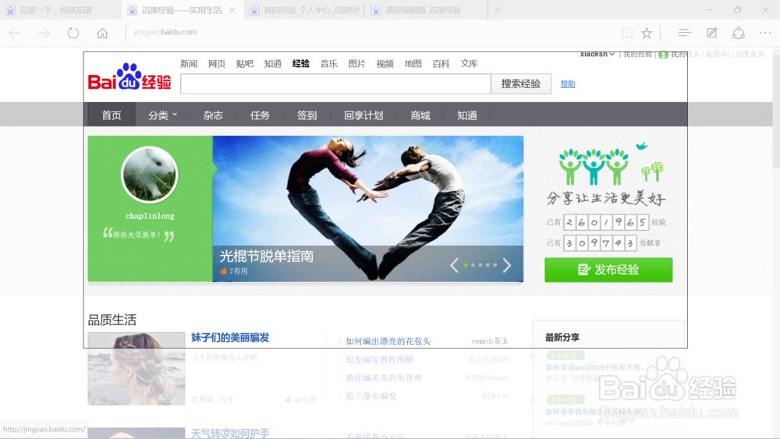Open reading view book icon
Image resolution: width=780 pixels, height=439 pixels.
tap(627, 33)
